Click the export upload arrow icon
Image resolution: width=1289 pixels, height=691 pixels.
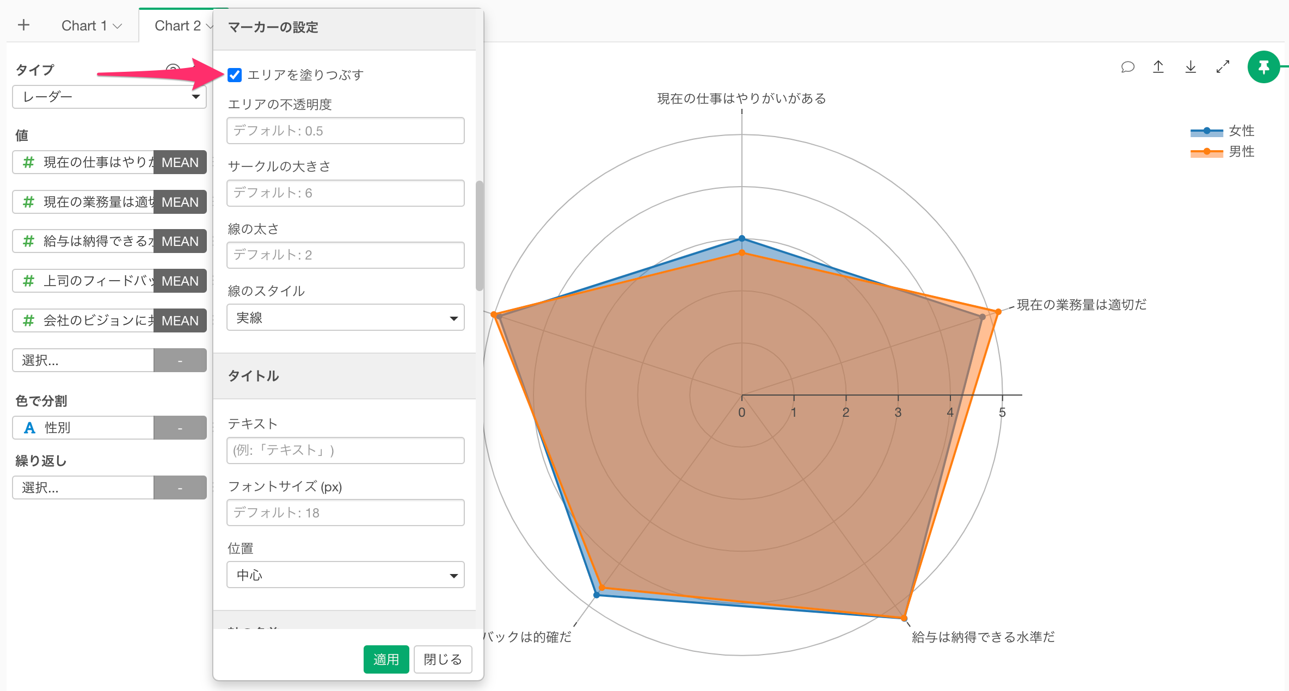tap(1158, 67)
